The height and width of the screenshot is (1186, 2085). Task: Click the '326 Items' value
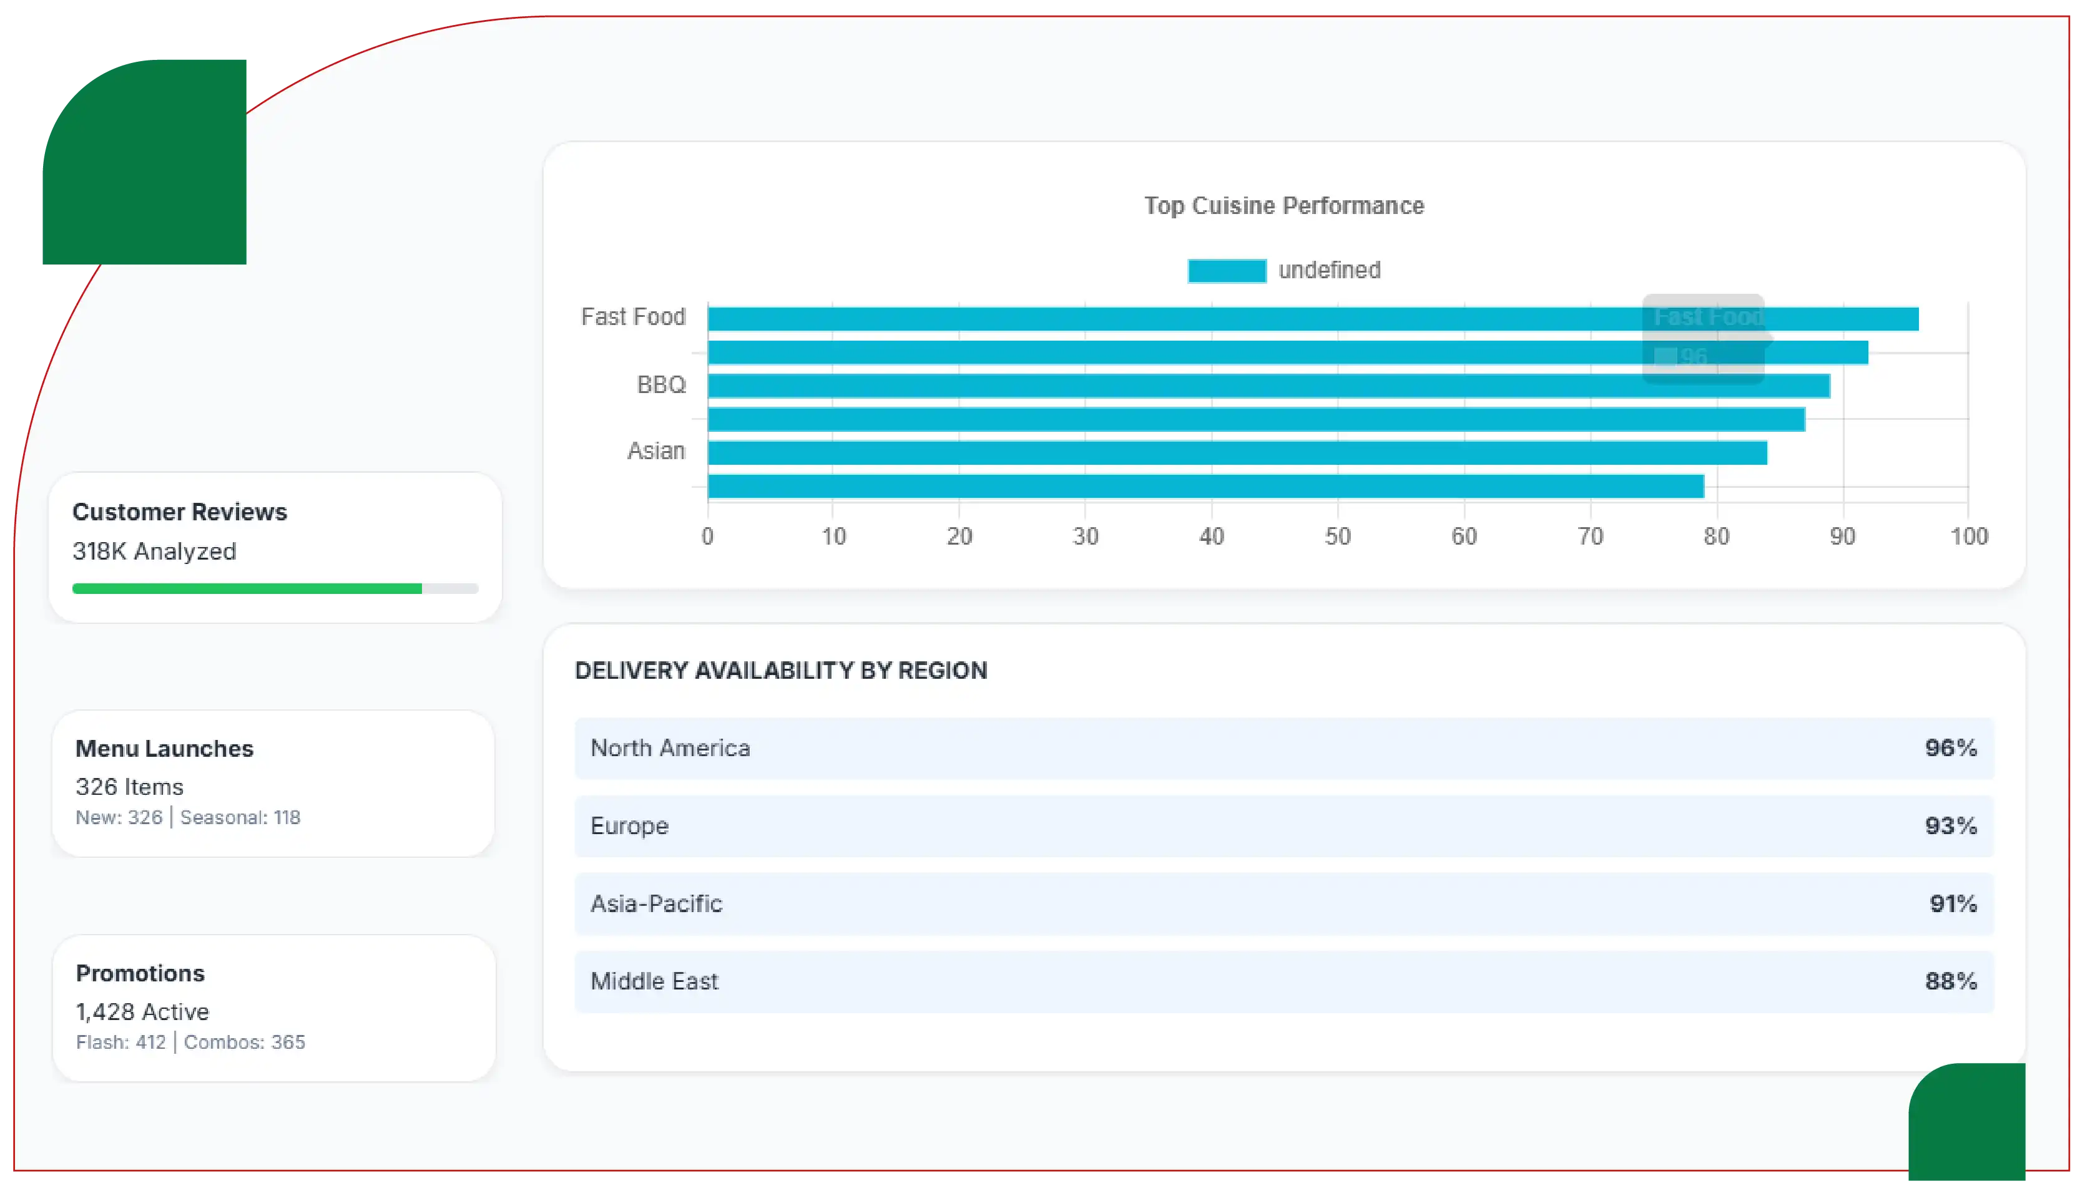point(130,787)
